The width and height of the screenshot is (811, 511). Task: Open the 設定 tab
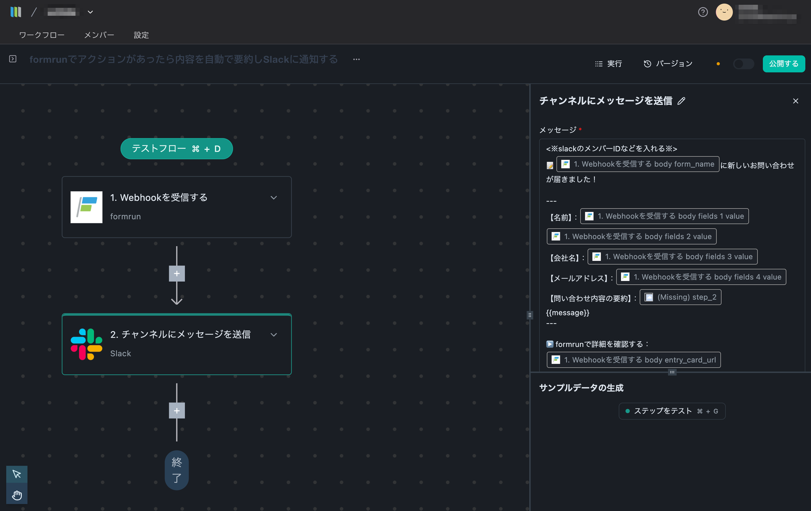pos(141,35)
